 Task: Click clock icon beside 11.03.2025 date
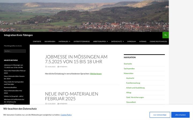46,104
